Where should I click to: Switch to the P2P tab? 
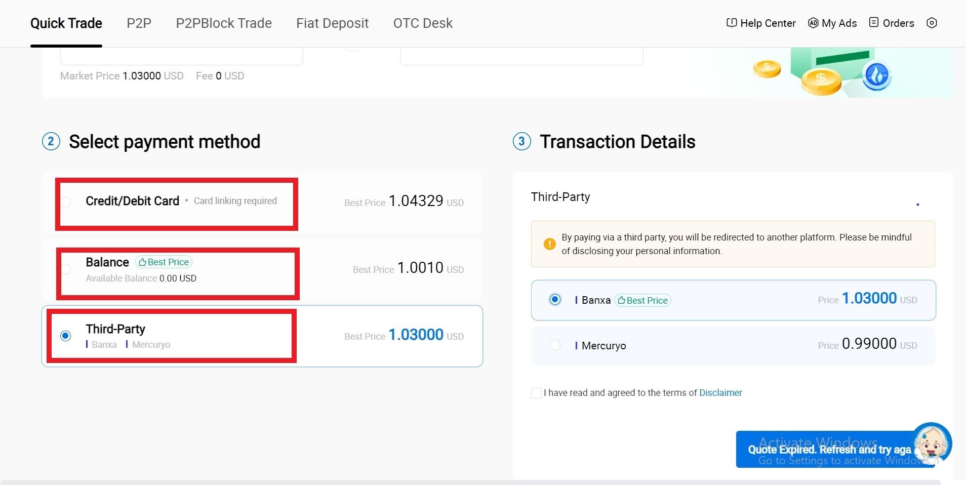pos(139,23)
